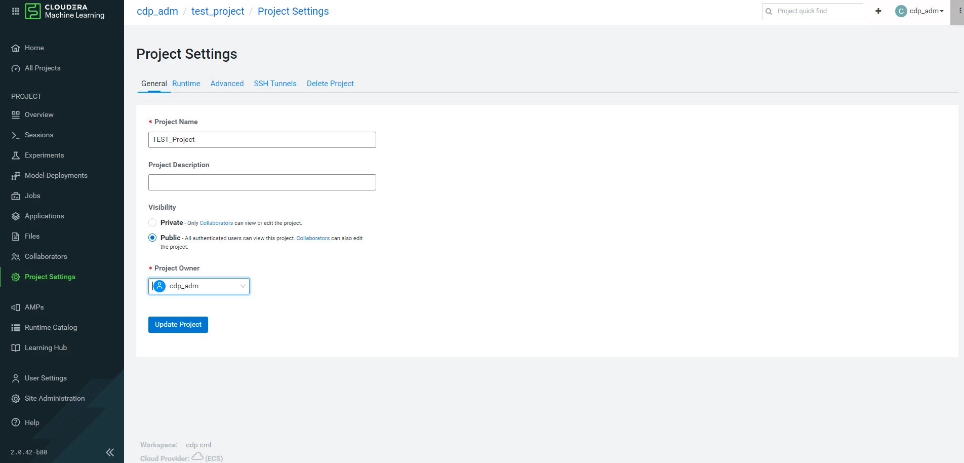
Task: Open the cdp_adm user menu at top right
Action: pos(919,11)
